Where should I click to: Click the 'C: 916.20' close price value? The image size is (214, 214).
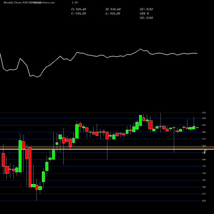[78, 14]
